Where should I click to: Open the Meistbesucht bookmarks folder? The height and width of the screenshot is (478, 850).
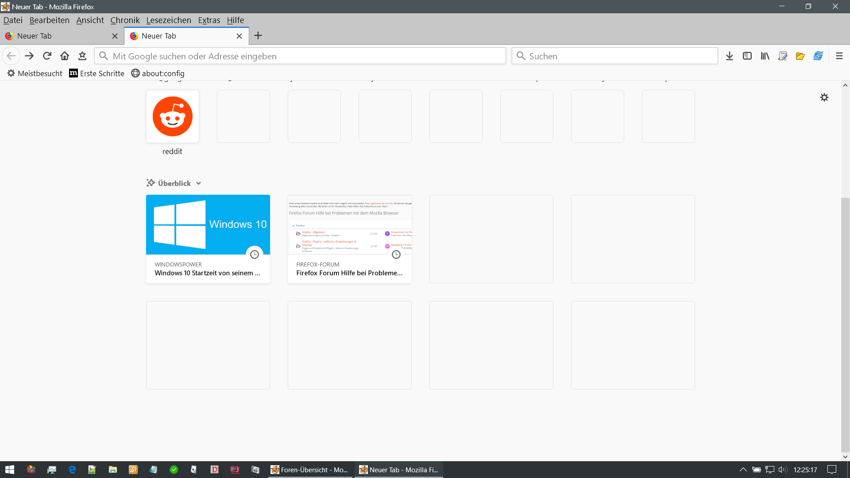pyautogui.click(x=35, y=73)
